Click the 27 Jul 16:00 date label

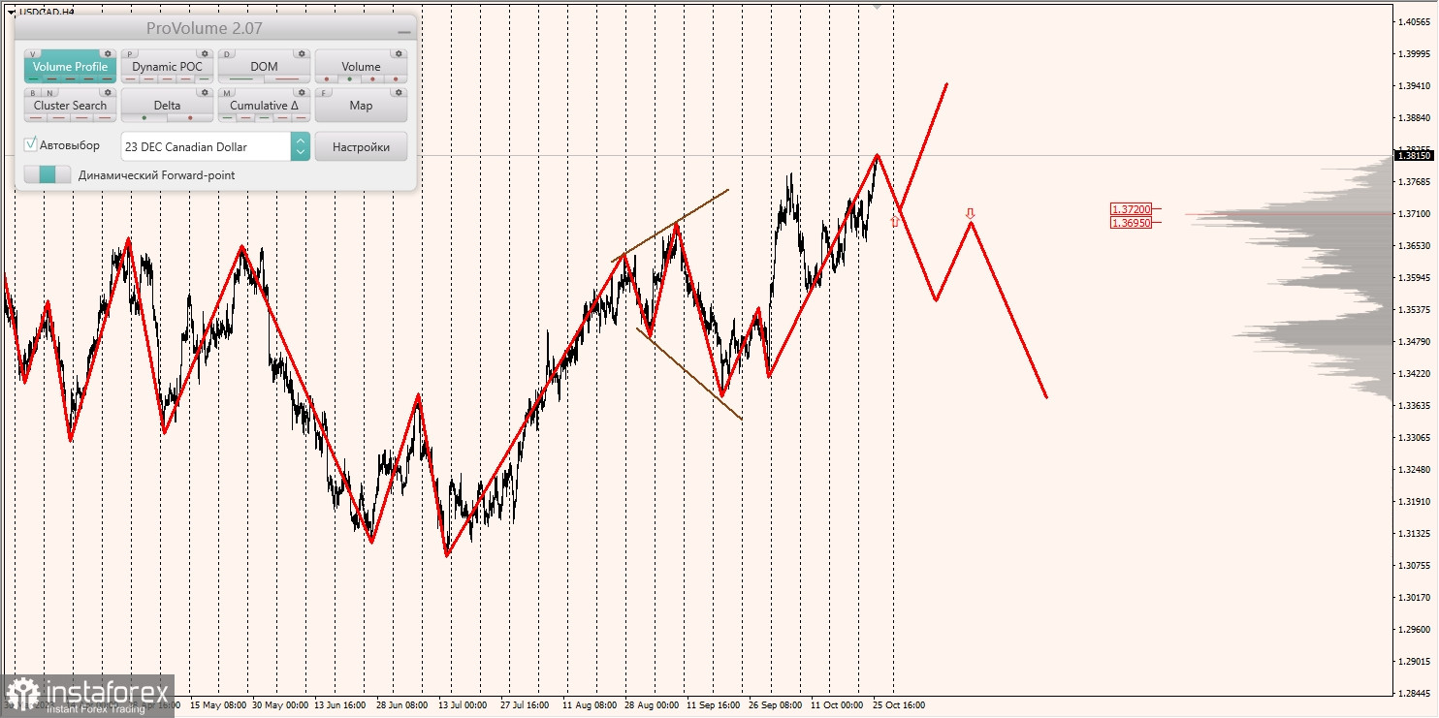(x=525, y=705)
